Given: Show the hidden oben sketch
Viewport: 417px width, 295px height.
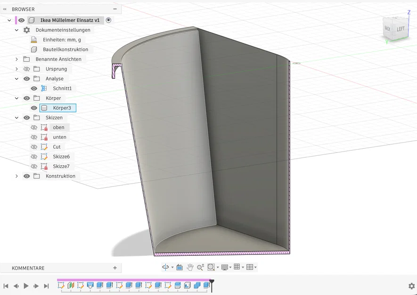Looking at the screenshot, I should [34, 127].
